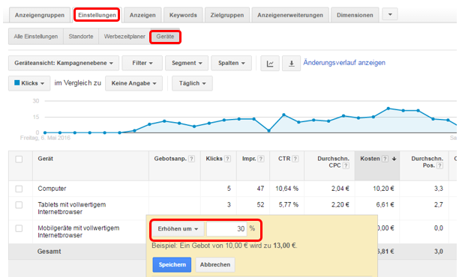Open the Täglich interval dropdown
The height and width of the screenshot is (277, 462).
coord(192,84)
